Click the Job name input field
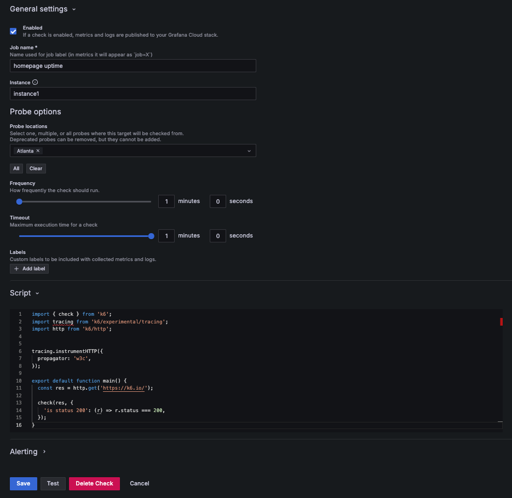 tap(133, 65)
